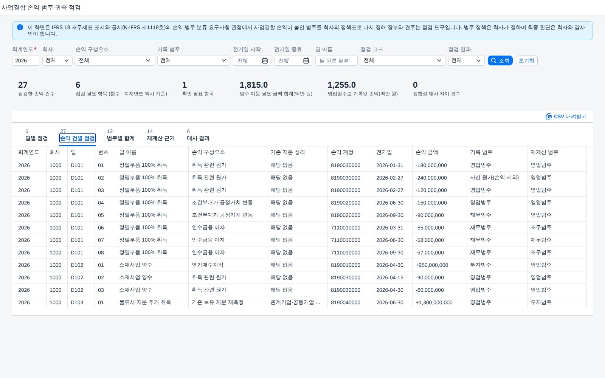
Task: Click the info icon in the notice banner
Action: (20, 27)
